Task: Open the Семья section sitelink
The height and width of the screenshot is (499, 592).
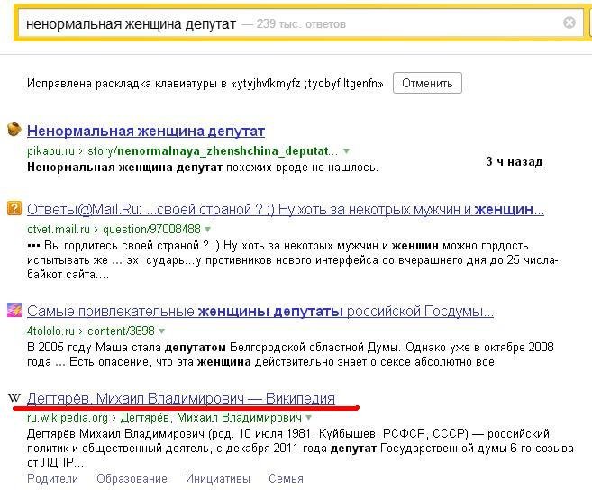Action: [286, 478]
